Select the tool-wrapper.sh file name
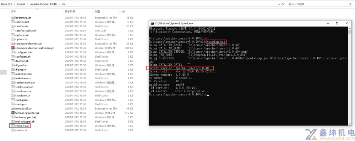The image size is (355, 141). tap(25, 122)
